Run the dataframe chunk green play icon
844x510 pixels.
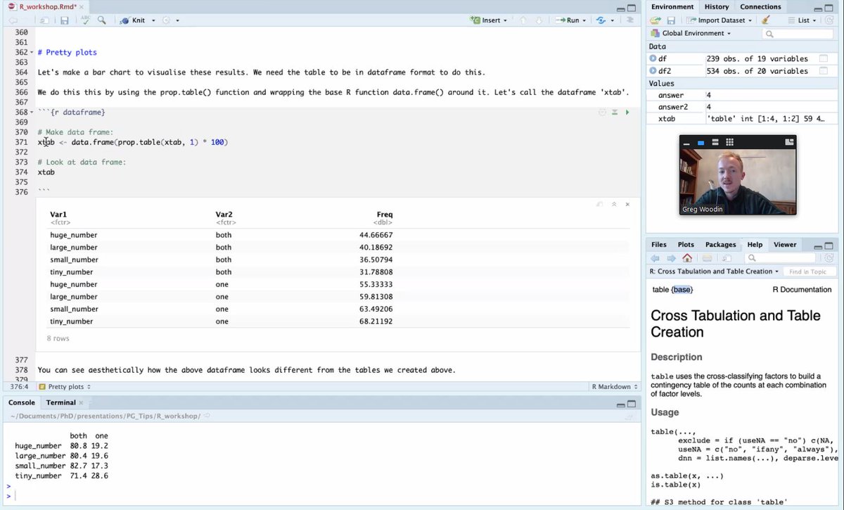point(627,113)
